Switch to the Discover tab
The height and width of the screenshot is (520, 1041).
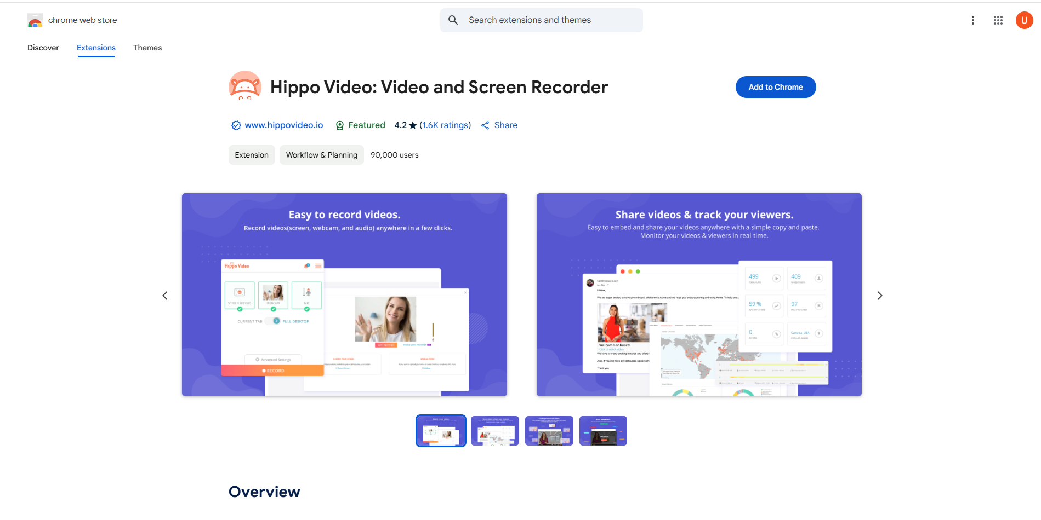(x=43, y=48)
